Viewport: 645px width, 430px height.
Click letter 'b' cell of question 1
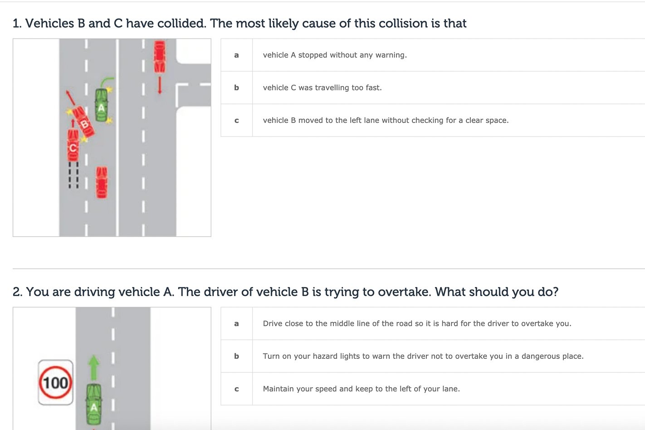tap(236, 88)
